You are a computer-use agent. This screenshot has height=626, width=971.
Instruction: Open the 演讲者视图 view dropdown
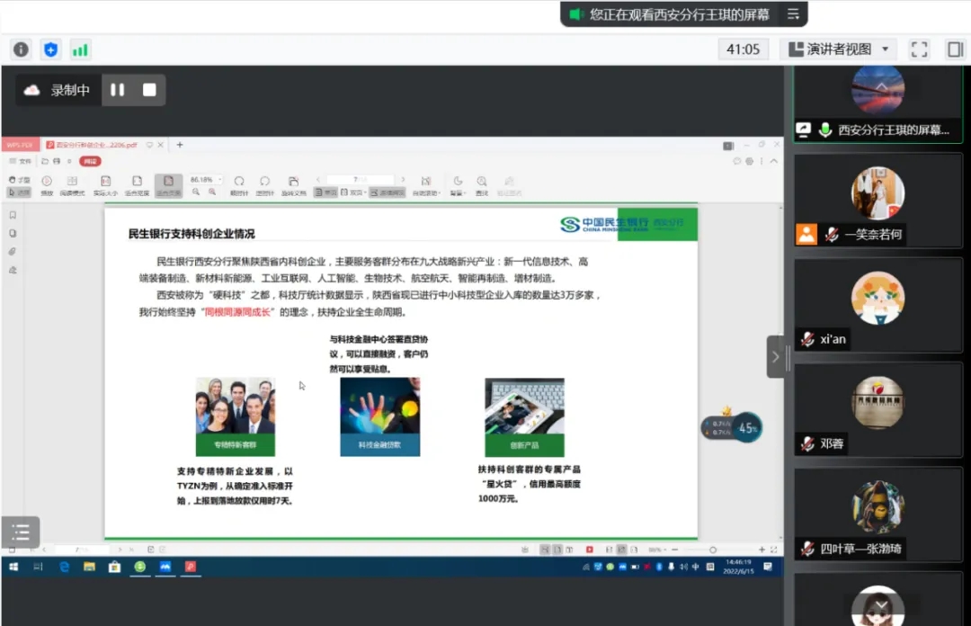click(x=839, y=49)
